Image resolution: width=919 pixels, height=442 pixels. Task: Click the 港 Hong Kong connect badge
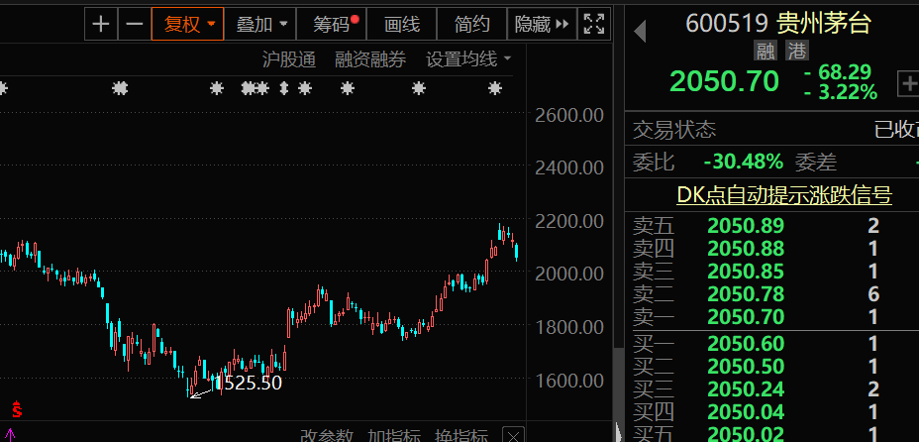[796, 51]
